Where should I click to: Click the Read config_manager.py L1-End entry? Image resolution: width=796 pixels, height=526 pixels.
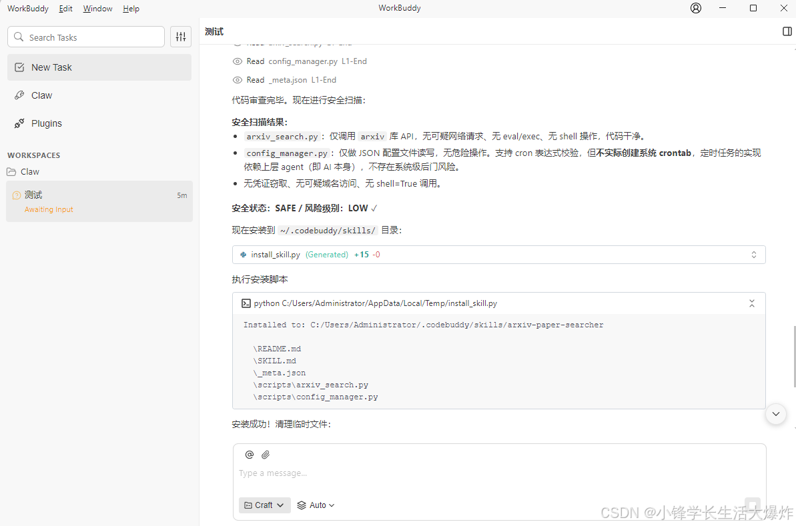tap(300, 61)
